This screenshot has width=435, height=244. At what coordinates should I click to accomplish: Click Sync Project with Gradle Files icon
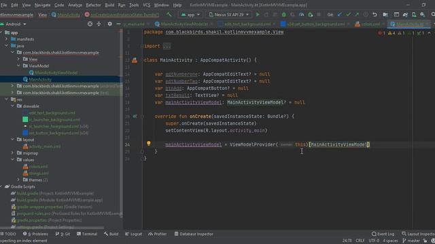405,14
